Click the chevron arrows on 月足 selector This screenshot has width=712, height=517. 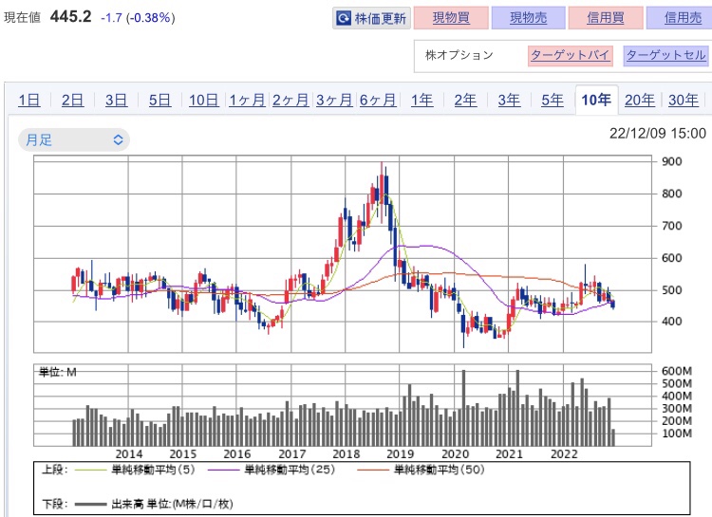[x=118, y=139]
